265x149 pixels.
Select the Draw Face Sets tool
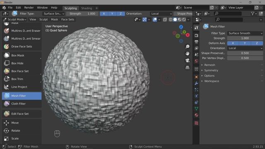22,46
